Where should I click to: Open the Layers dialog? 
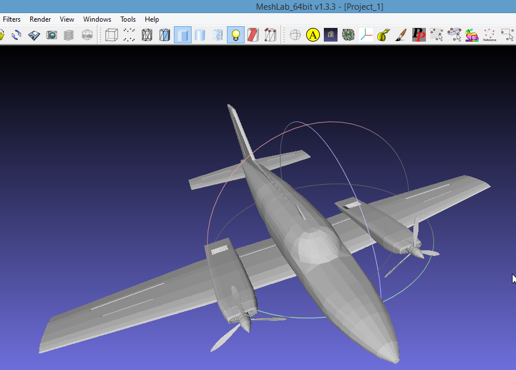coord(69,35)
